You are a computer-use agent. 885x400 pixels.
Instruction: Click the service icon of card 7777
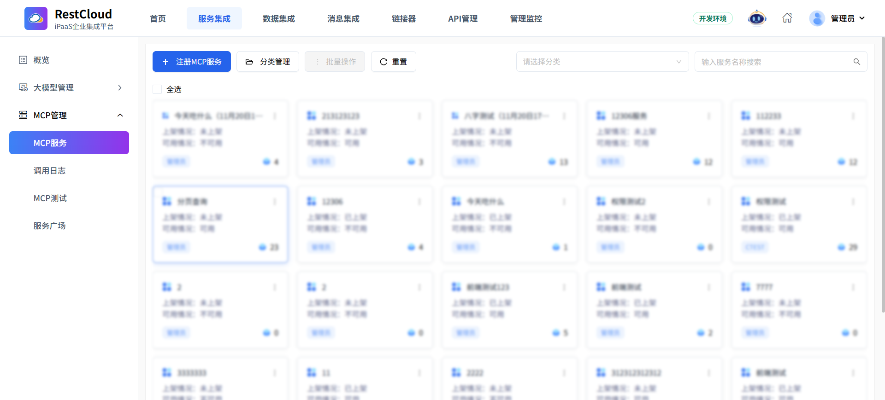tap(745, 287)
